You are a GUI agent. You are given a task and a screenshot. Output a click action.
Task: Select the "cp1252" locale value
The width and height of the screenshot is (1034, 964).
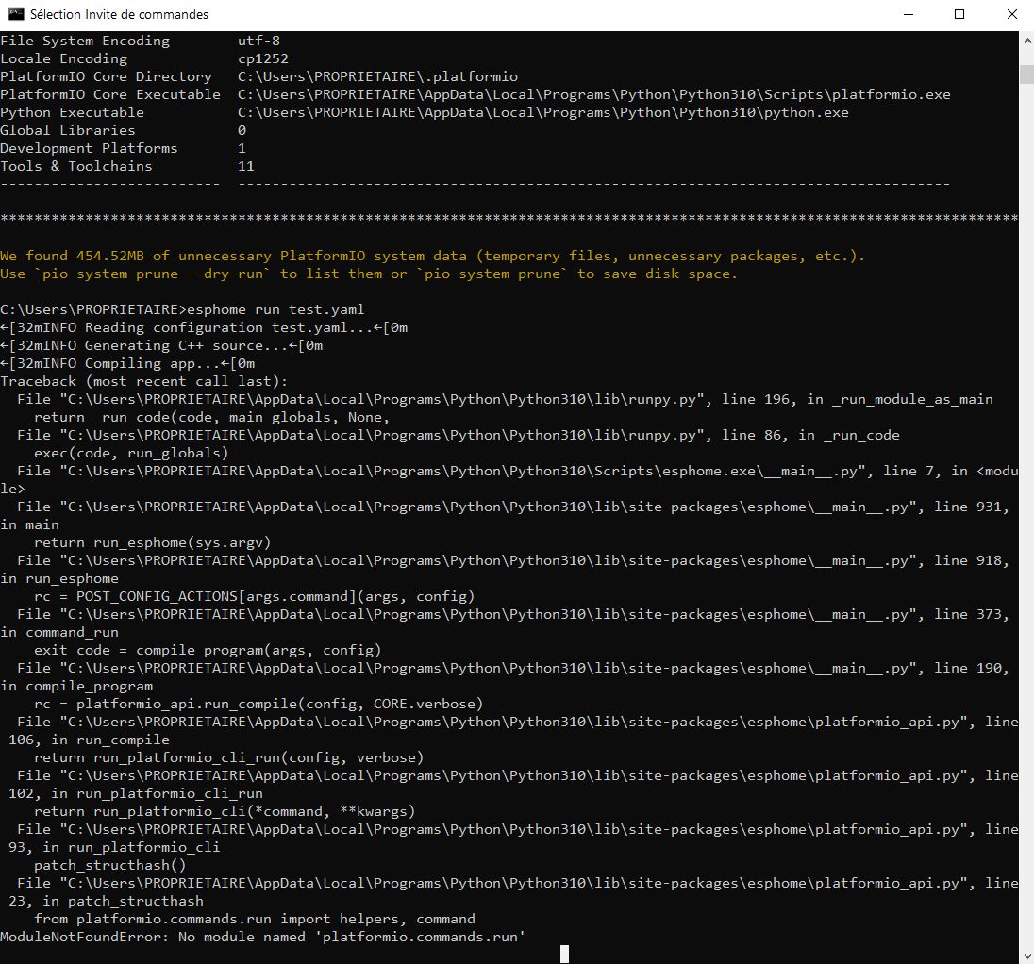pos(263,58)
